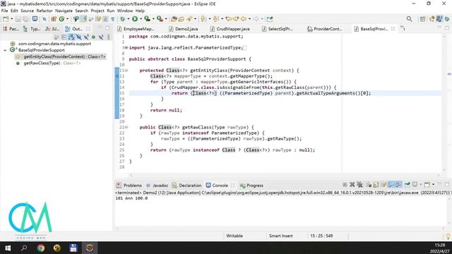The image size is (452, 254).
Task: Switch to the CrudMapper.java editor tab
Action: pos(230,29)
